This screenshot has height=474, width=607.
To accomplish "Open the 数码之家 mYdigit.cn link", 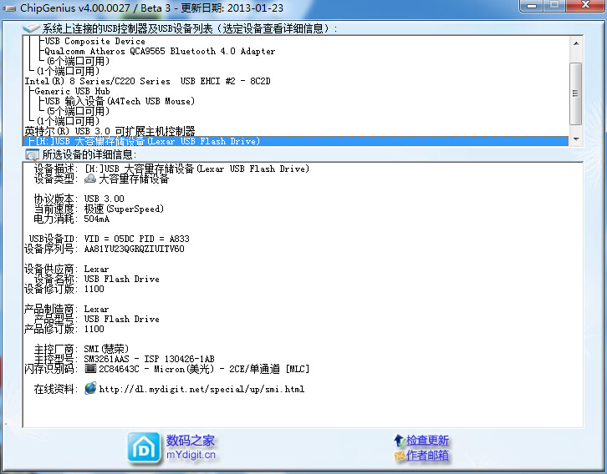I will 191,447.
